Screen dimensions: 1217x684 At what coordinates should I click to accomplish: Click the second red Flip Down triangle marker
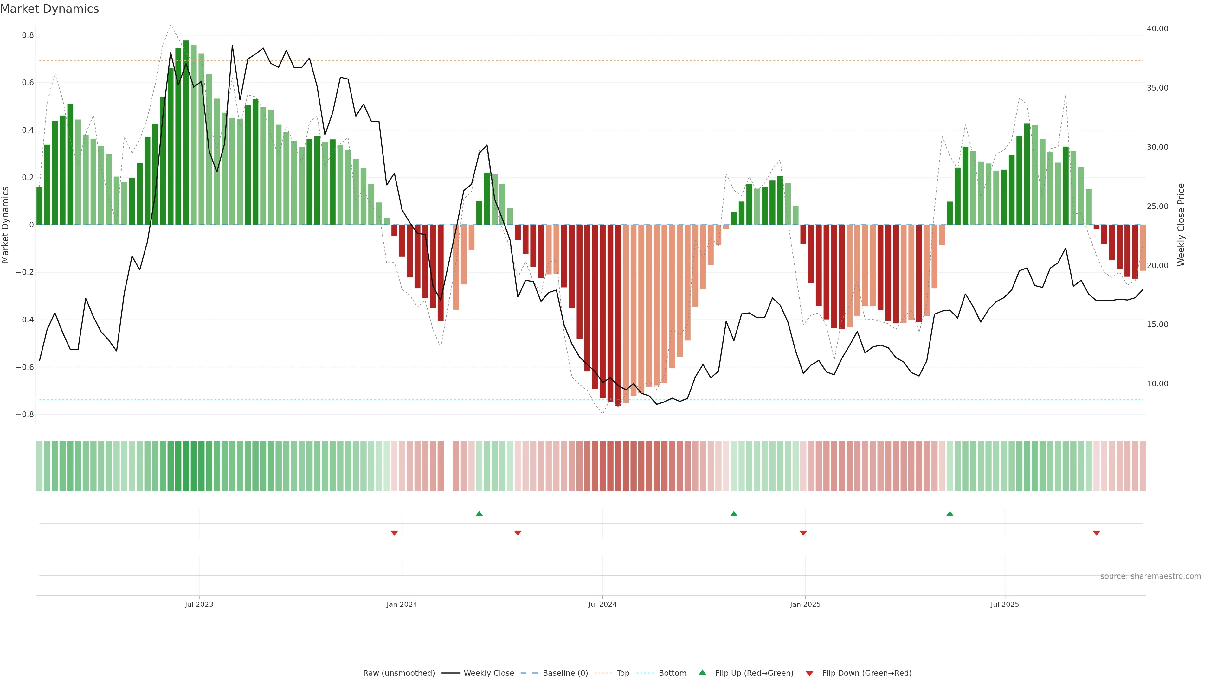tap(518, 533)
